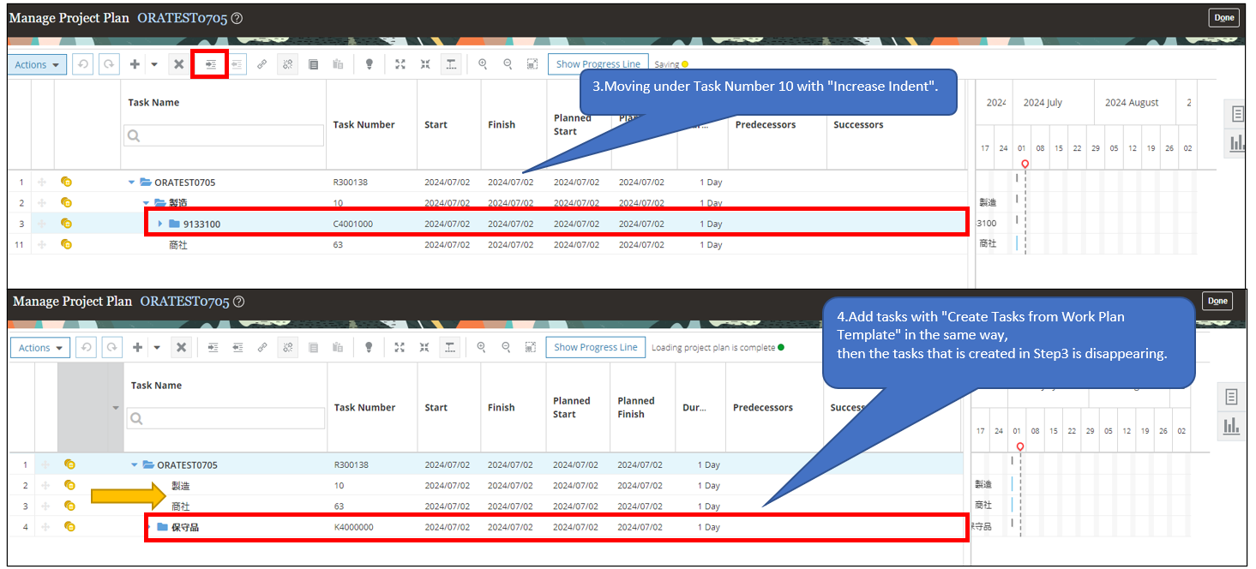The height and width of the screenshot is (569, 1256).
Task: Click plus Add Task icon in upper plan window
Action: pos(135,64)
